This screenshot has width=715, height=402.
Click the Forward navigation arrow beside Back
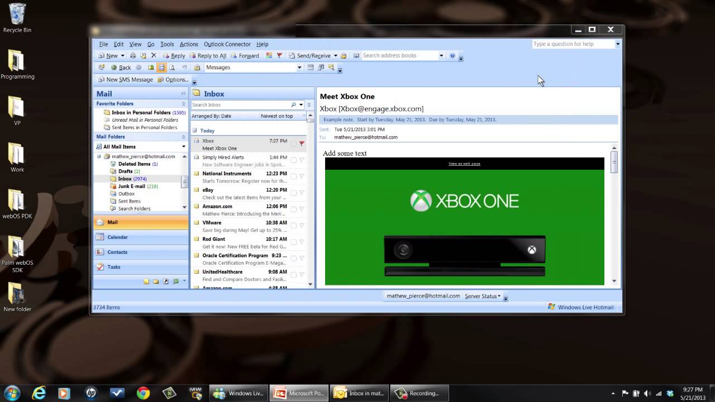click(139, 68)
